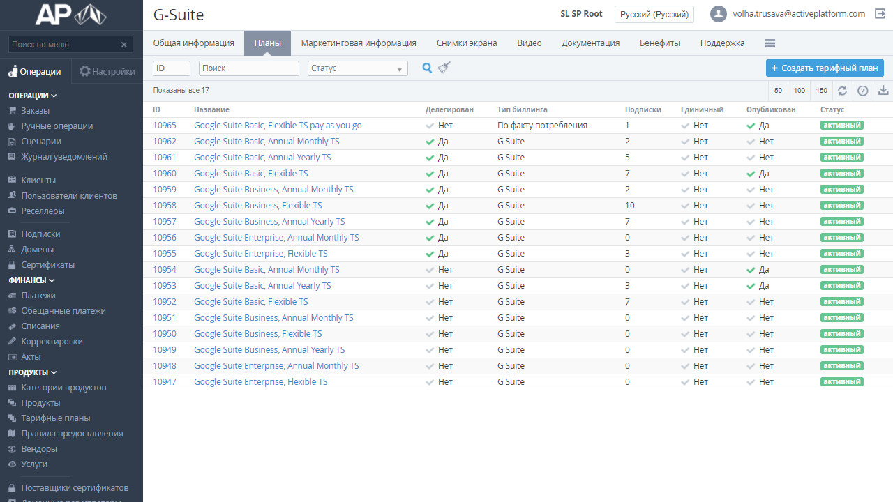Show 150 rows per page
This screenshot has width=893, height=502.
(x=822, y=91)
